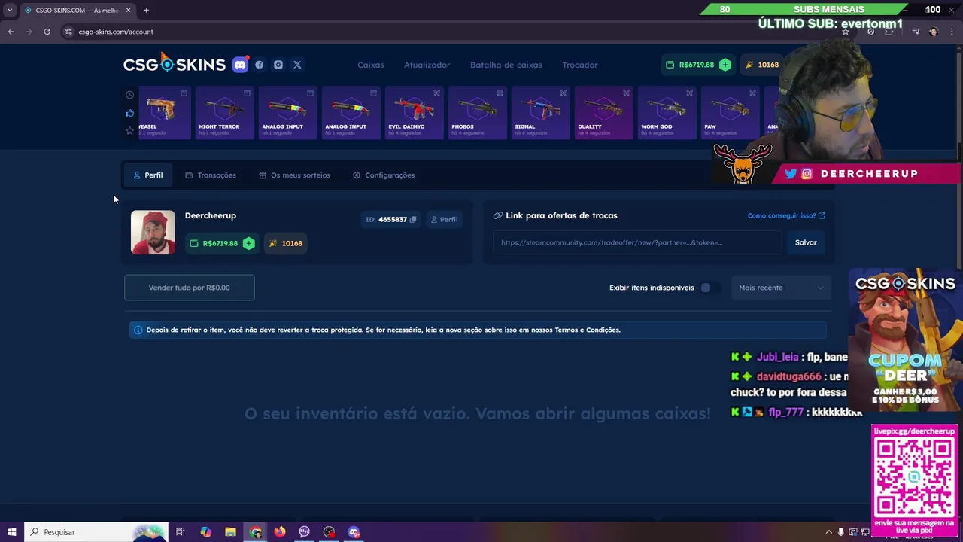The width and height of the screenshot is (963, 542).
Task: Bookmark page with the star icon in address bar
Action: tap(846, 32)
